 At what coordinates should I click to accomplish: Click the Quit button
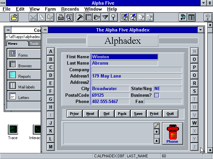coord(170,114)
